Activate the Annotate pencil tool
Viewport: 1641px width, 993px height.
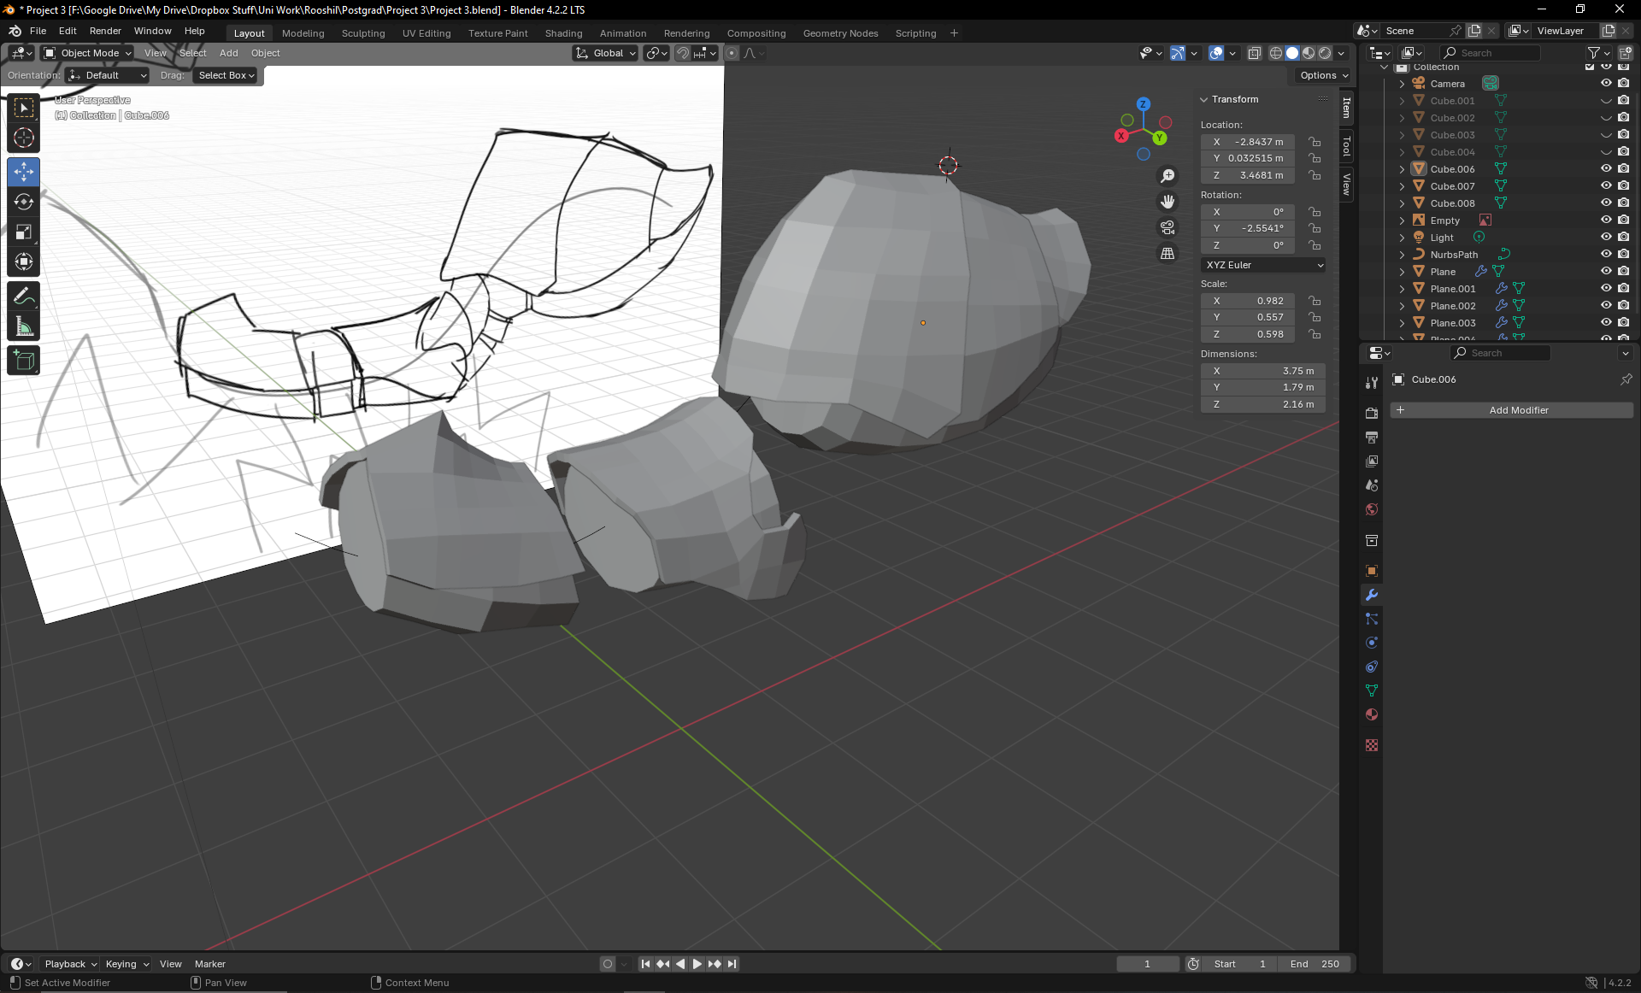[24, 297]
